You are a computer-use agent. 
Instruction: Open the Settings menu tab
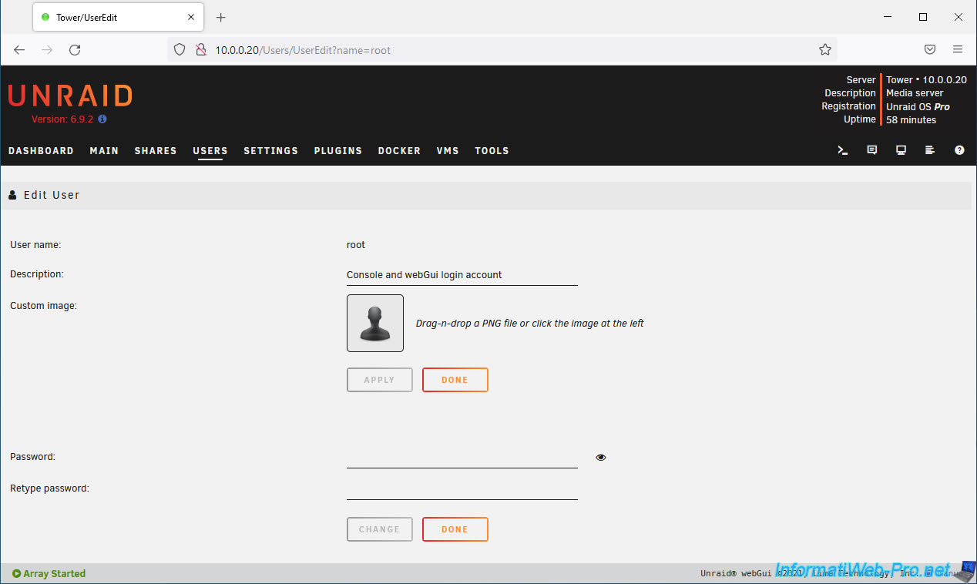tap(270, 151)
